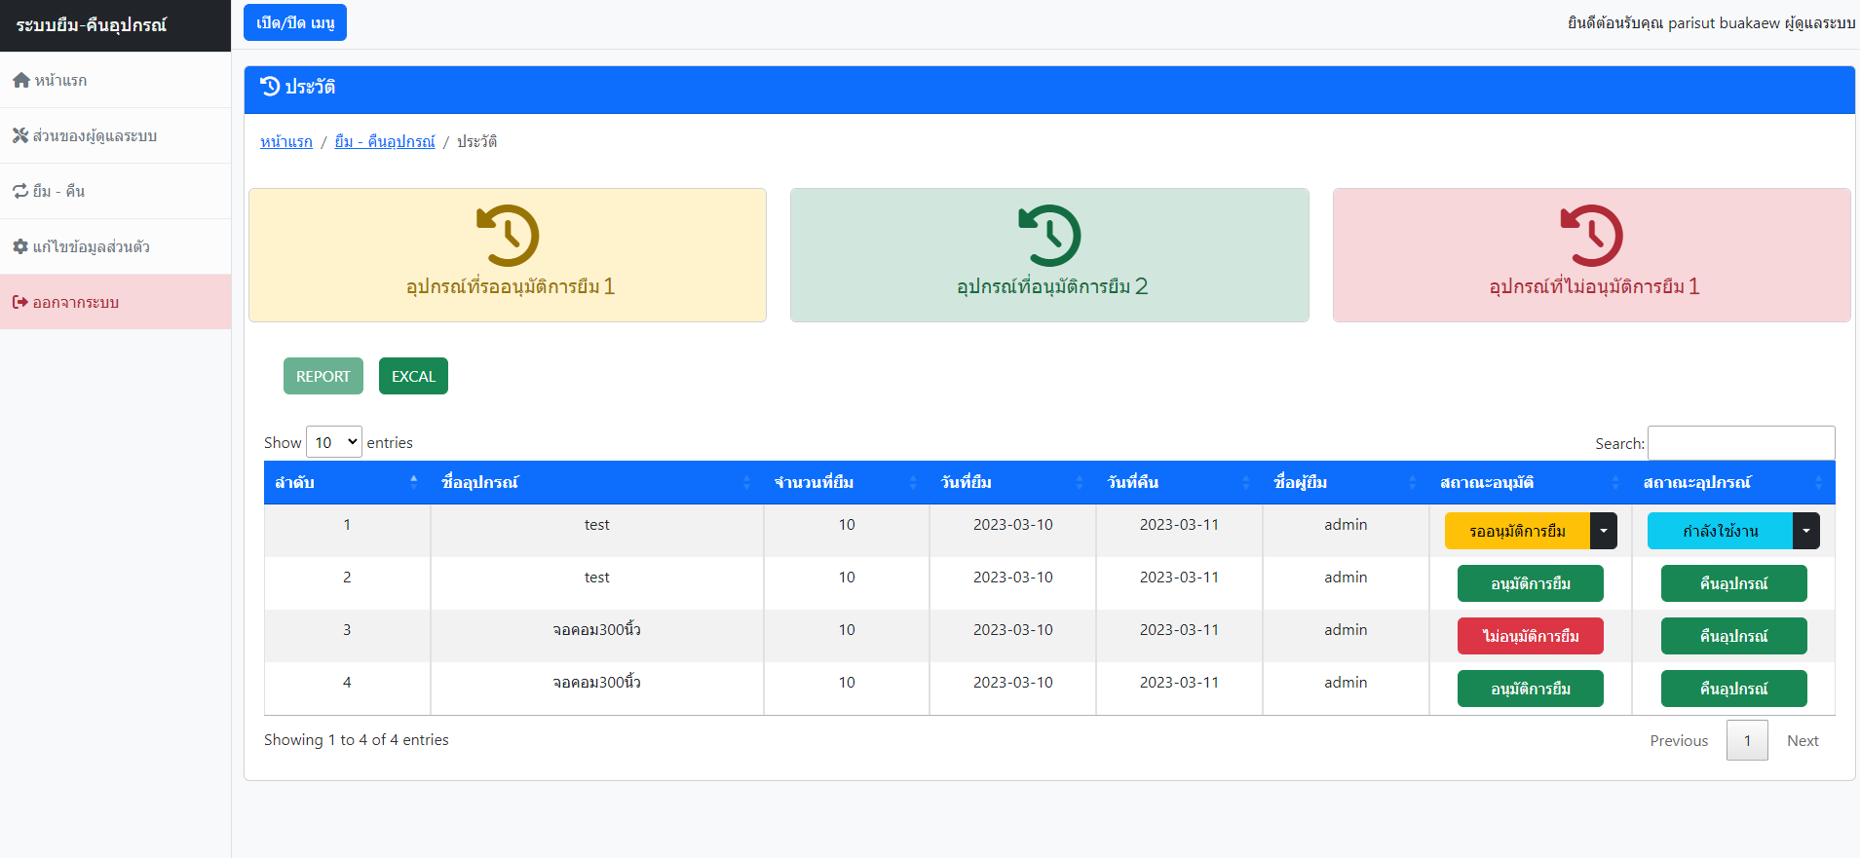Click "Showing 1 to 4 of 4 entries" text

357,739
